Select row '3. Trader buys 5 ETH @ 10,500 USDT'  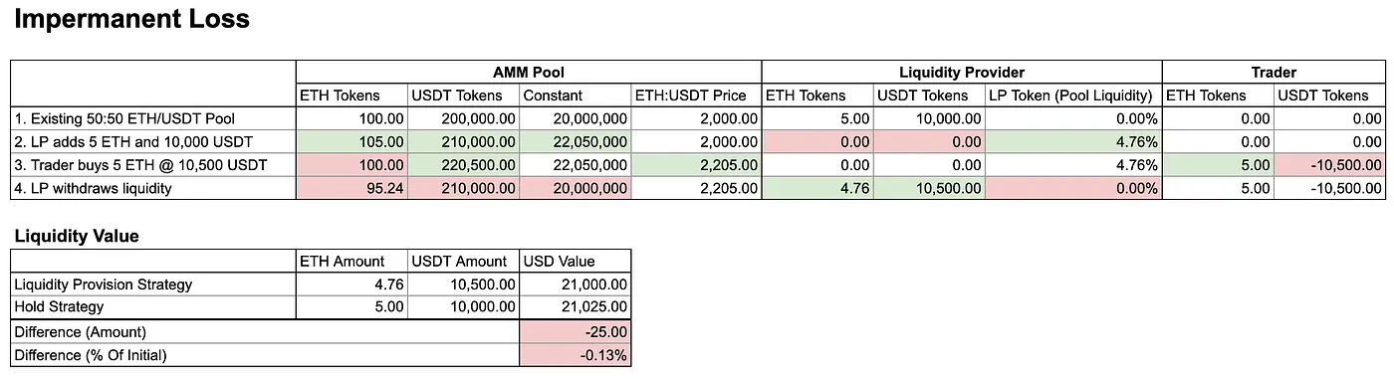(x=697, y=165)
